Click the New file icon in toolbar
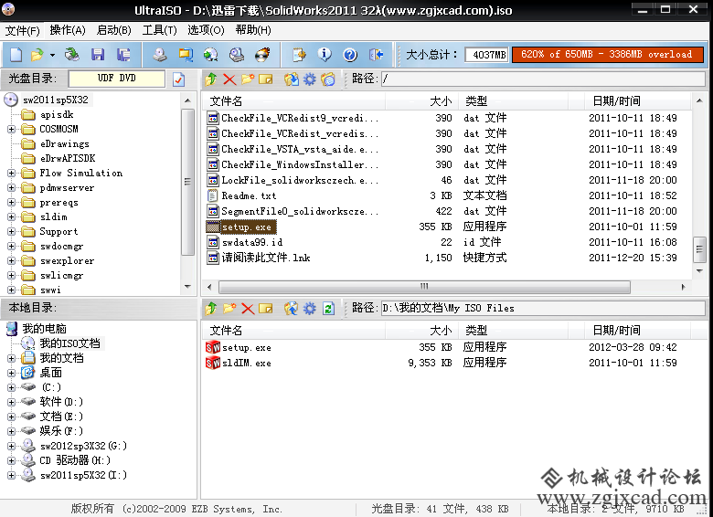This screenshot has height=517, width=713. (16, 55)
